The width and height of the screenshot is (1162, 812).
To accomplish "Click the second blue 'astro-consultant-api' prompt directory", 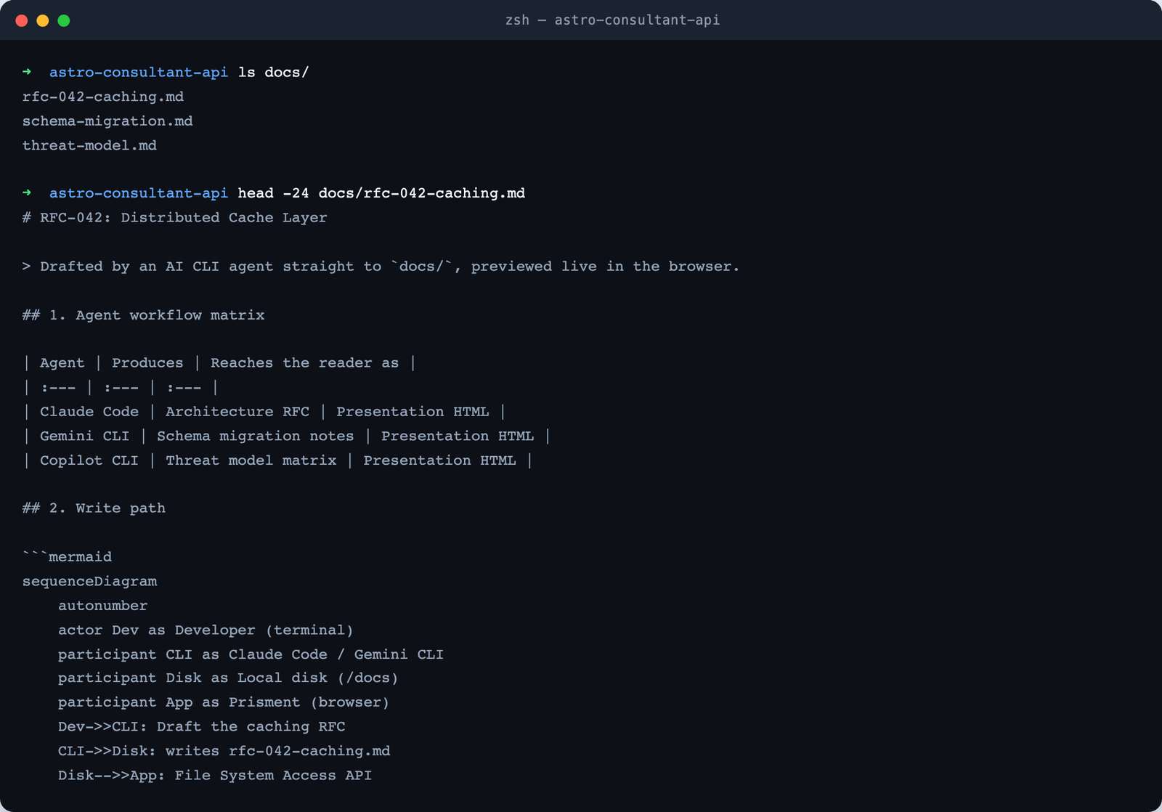I will point(139,192).
